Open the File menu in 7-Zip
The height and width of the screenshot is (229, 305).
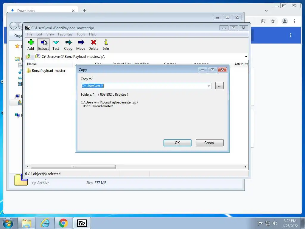pyautogui.click(x=29, y=34)
